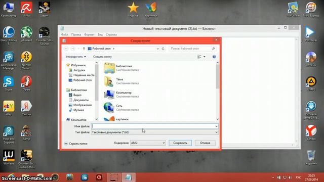324x182 pixels.
Task: Open the Файл menu in Notepad
Action: coord(65,35)
